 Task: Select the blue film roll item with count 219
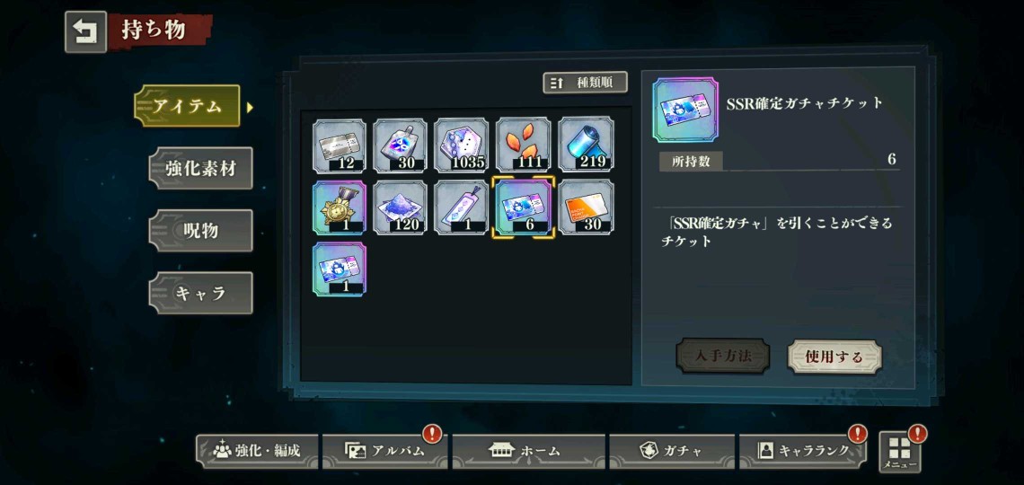pyautogui.click(x=586, y=145)
